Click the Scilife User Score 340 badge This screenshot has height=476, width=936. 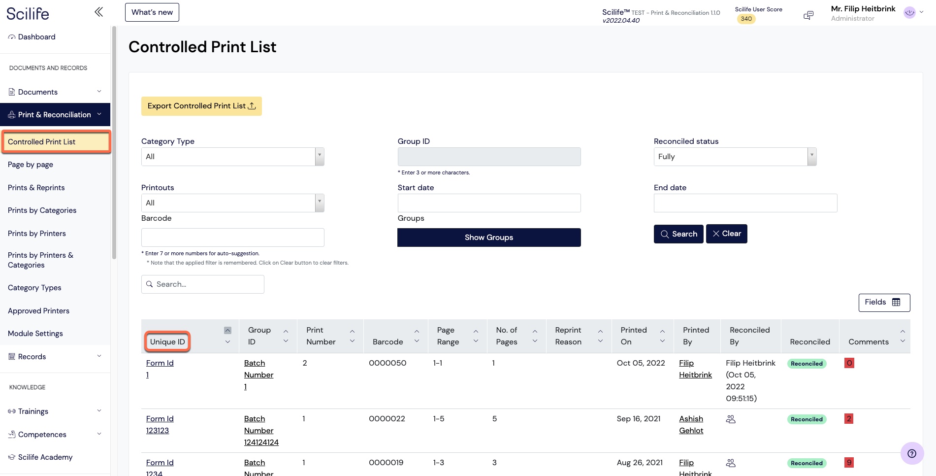coord(746,19)
